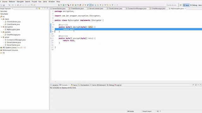Switch to the Debug perspective button

tap(193, 5)
